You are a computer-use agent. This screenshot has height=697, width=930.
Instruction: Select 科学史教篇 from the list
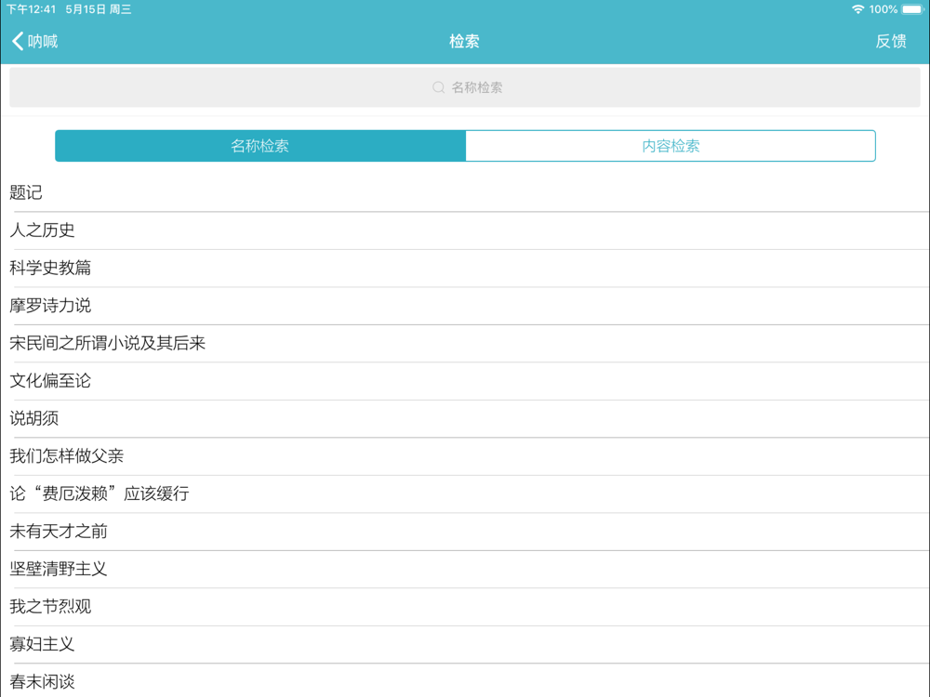(x=465, y=268)
